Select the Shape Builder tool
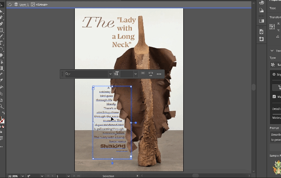Image resolution: width=281 pixels, height=178 pixels. [1, 62]
